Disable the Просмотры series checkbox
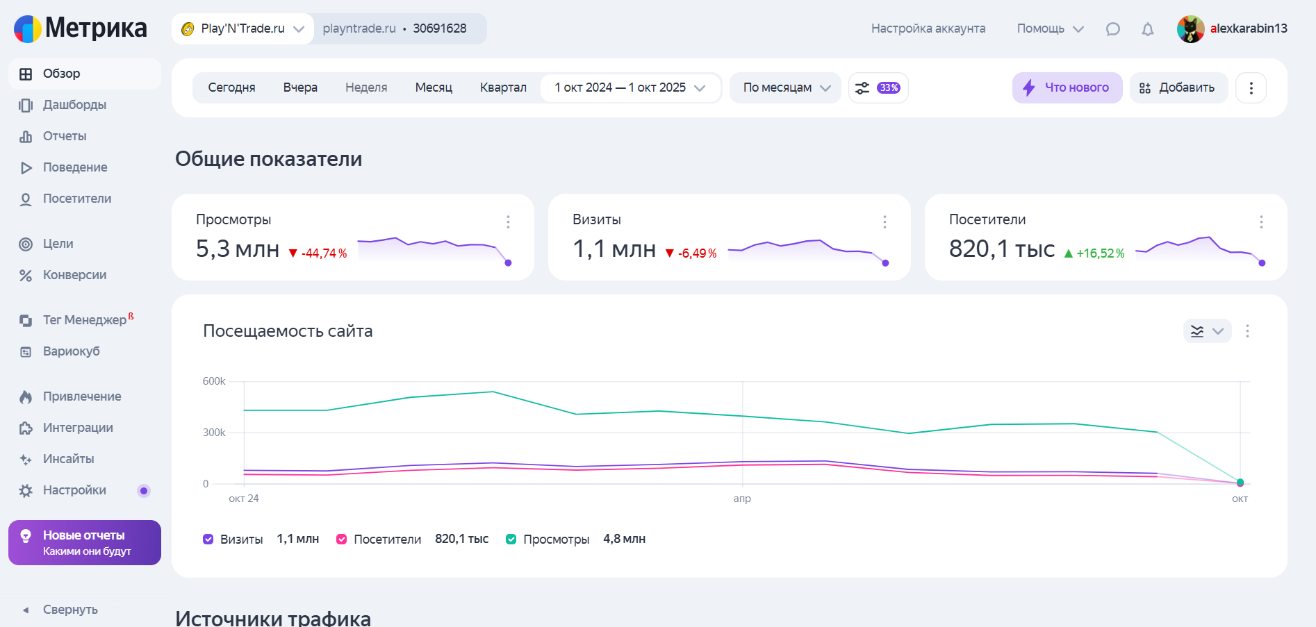Viewport: 1316px width, 627px height. coord(511,540)
